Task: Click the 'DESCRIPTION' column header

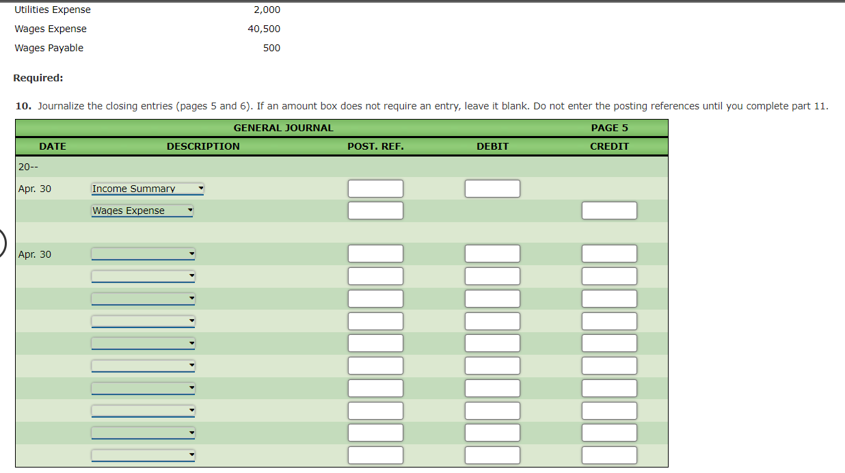Action: 203,146
